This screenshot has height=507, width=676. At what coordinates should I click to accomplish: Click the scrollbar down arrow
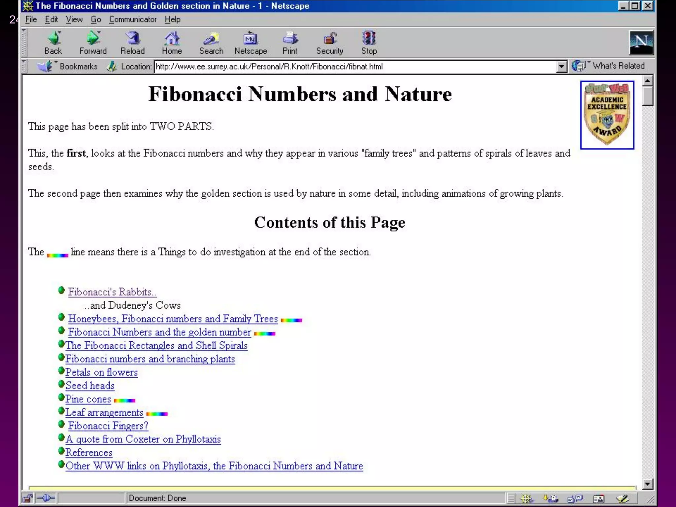coord(648,484)
